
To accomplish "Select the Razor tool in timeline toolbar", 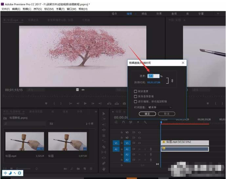I will pyautogui.click(x=104, y=147).
